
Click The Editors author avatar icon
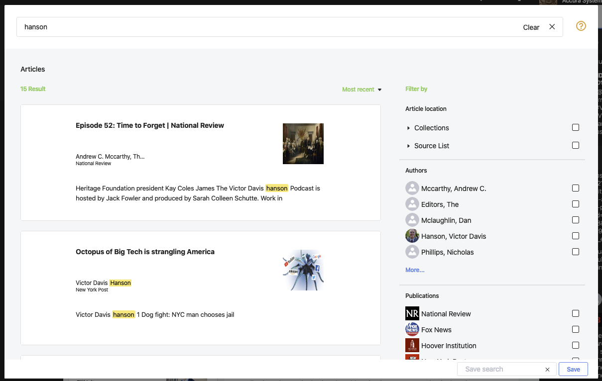pyautogui.click(x=412, y=204)
